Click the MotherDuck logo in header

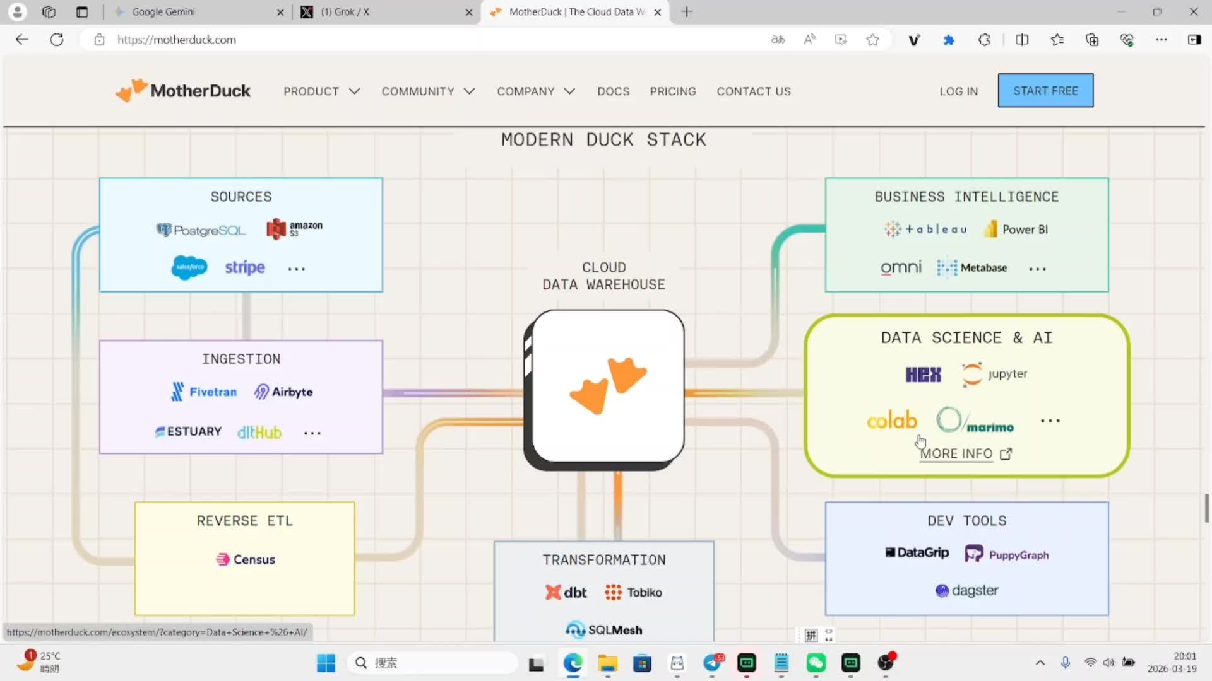point(183,91)
